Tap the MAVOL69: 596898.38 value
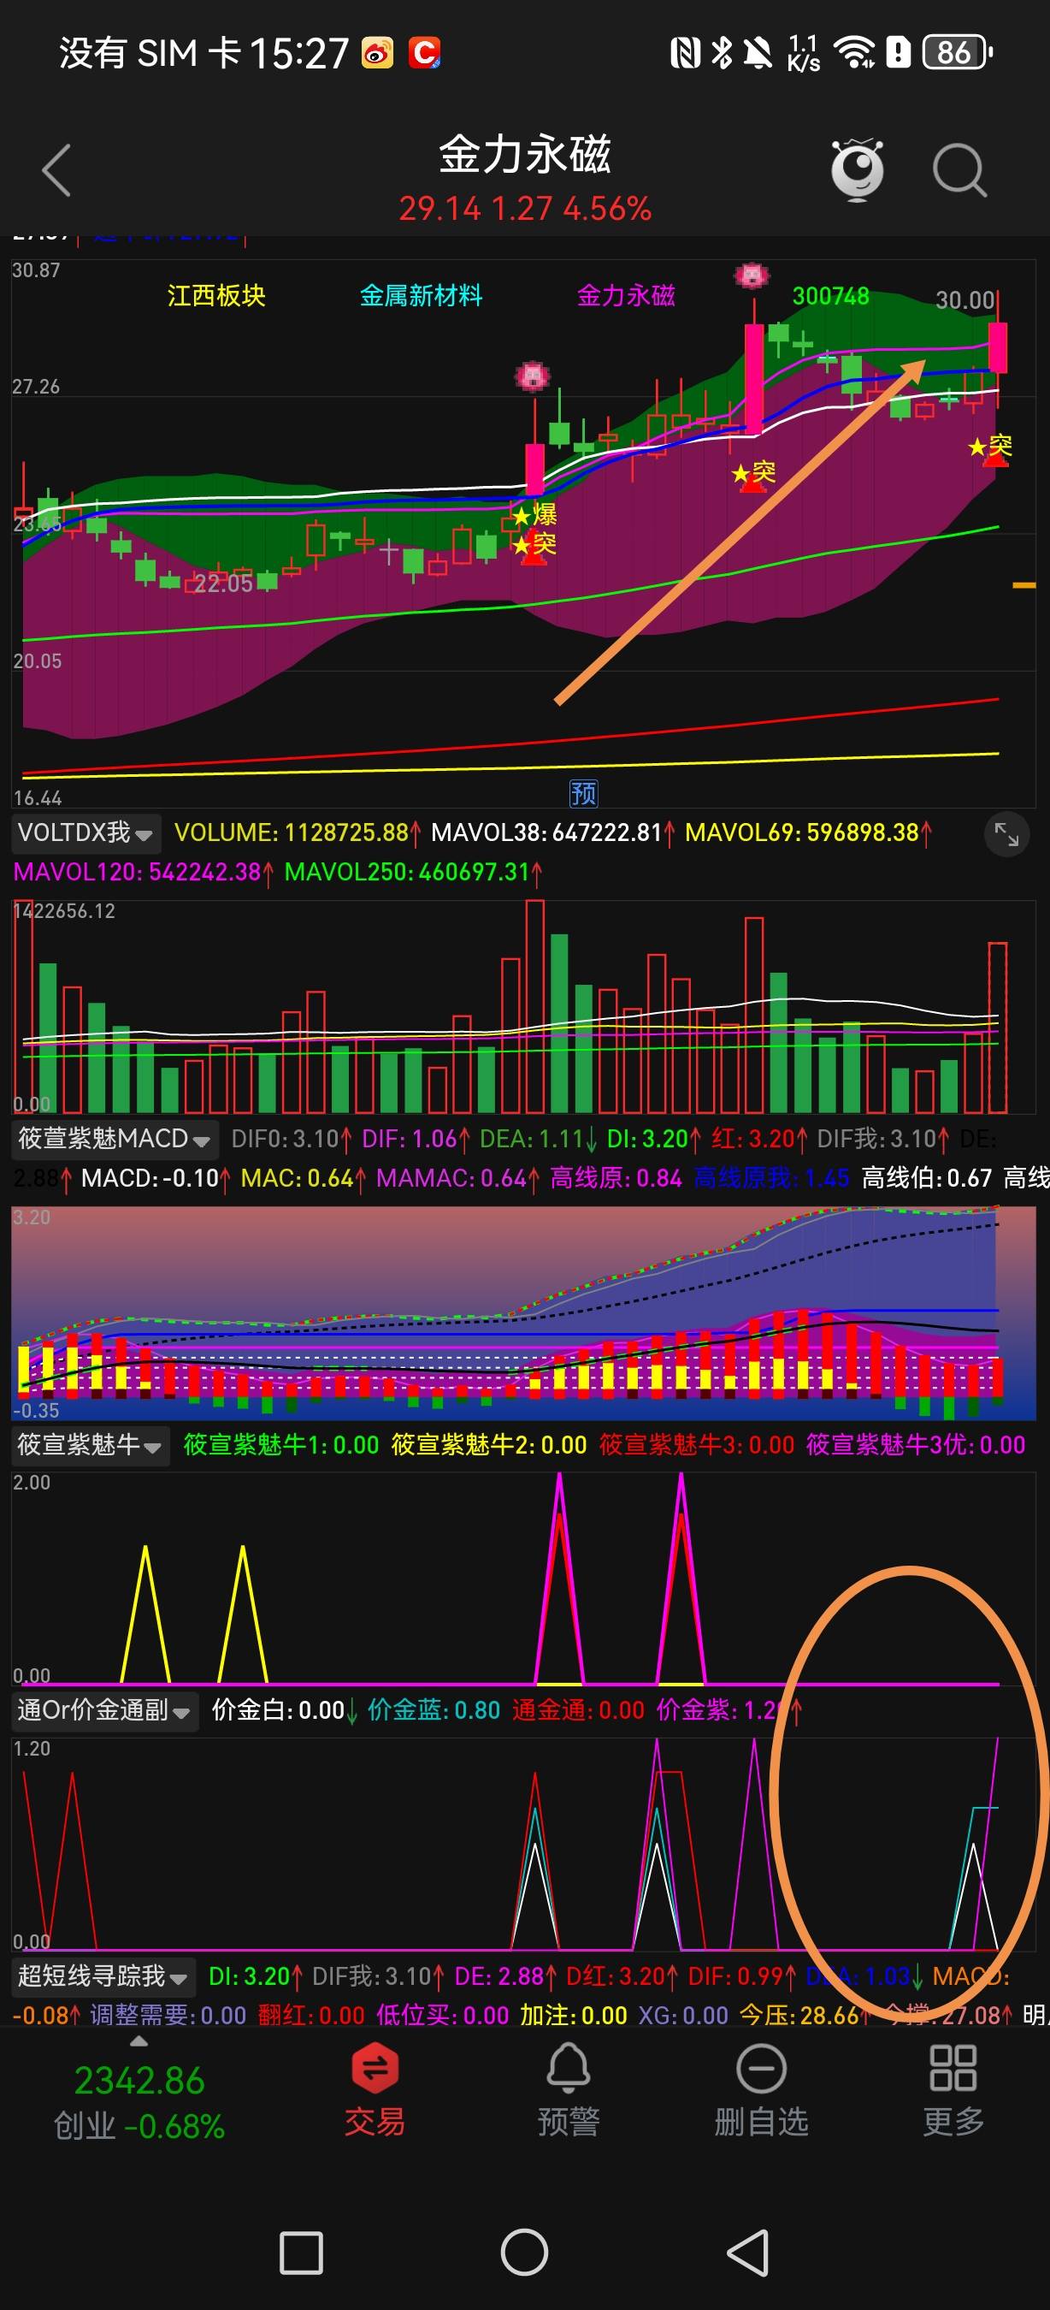The height and width of the screenshot is (2310, 1050). point(808,833)
